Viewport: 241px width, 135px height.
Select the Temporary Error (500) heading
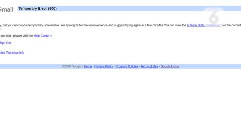(38, 9)
